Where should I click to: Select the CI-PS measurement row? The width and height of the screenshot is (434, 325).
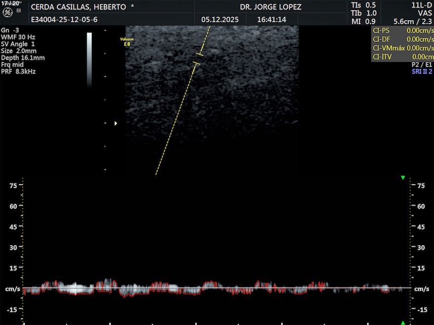(402, 31)
